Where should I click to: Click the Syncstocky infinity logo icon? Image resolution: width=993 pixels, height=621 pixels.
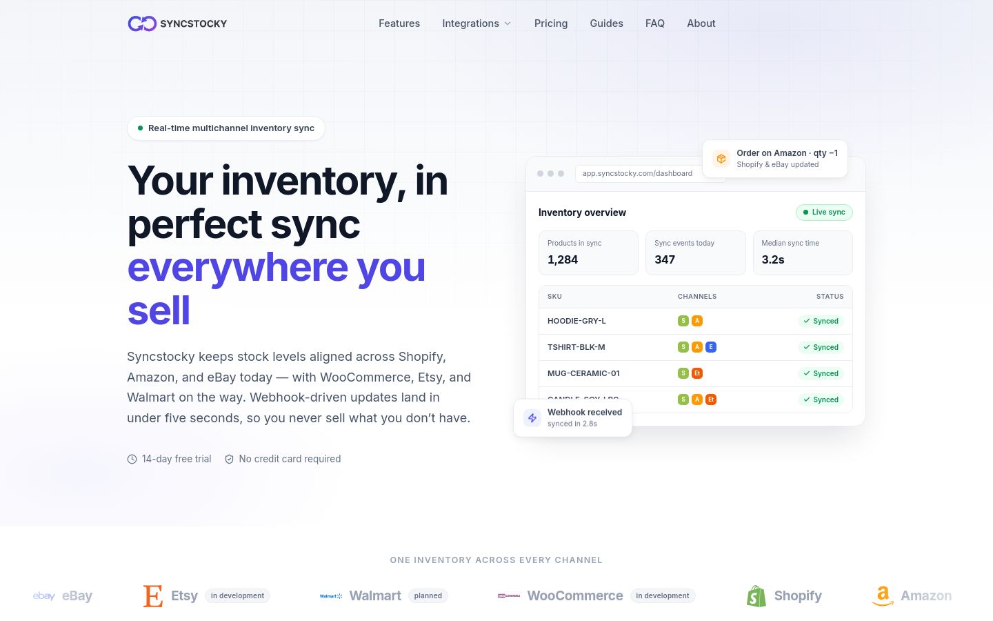[x=142, y=23]
